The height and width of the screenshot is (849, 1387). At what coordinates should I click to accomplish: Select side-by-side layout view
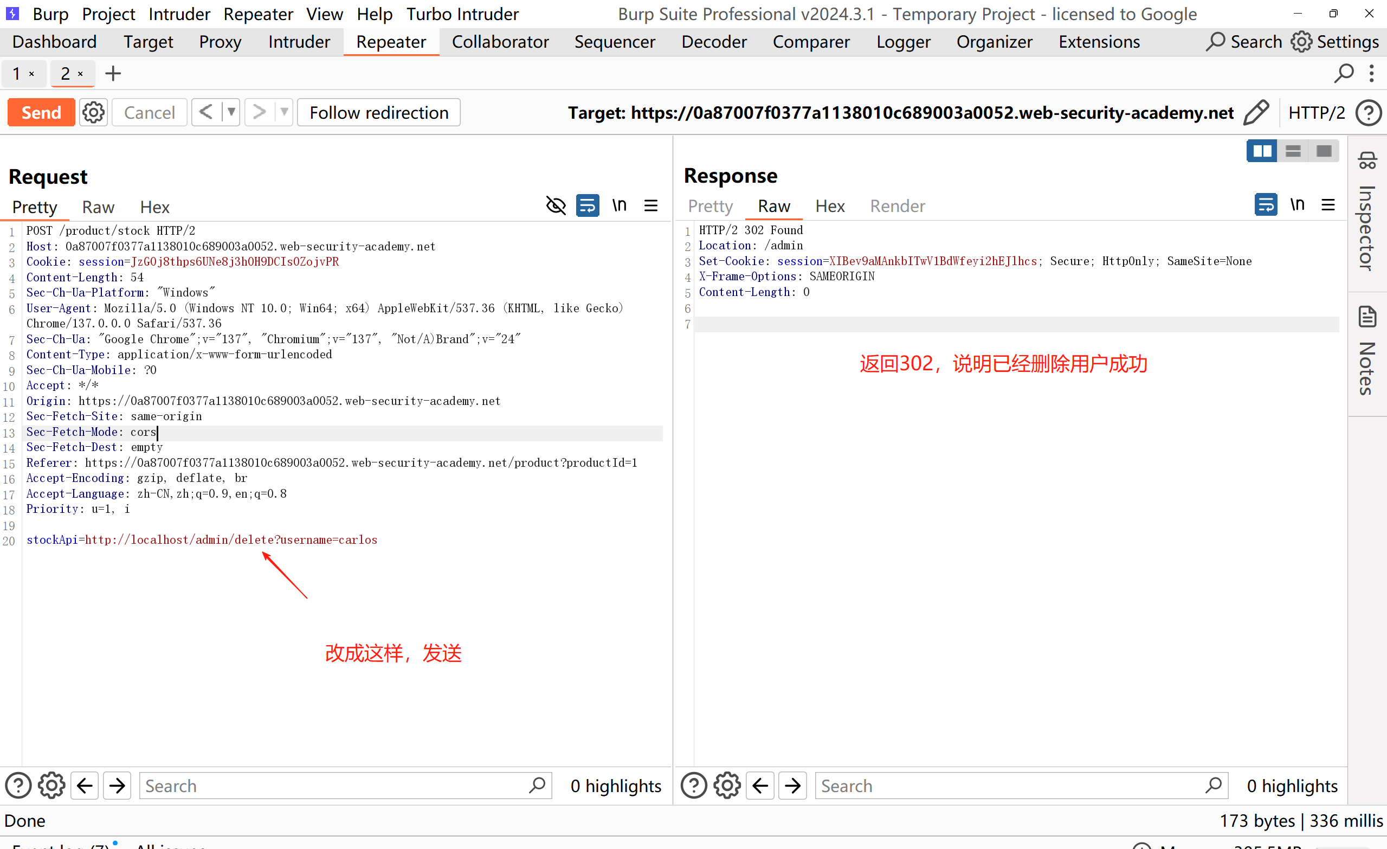[x=1261, y=151]
